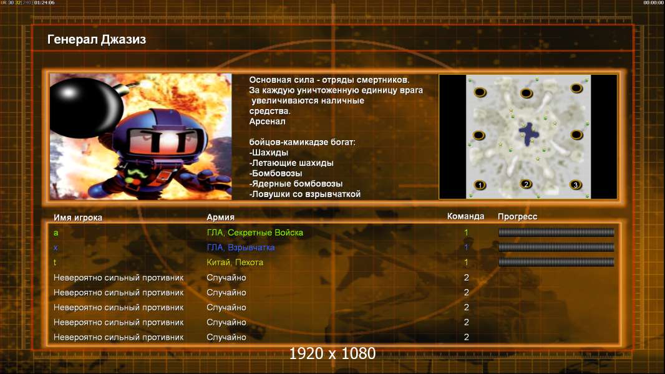Click the bomber general portrait image
The image size is (665, 374).
140,137
